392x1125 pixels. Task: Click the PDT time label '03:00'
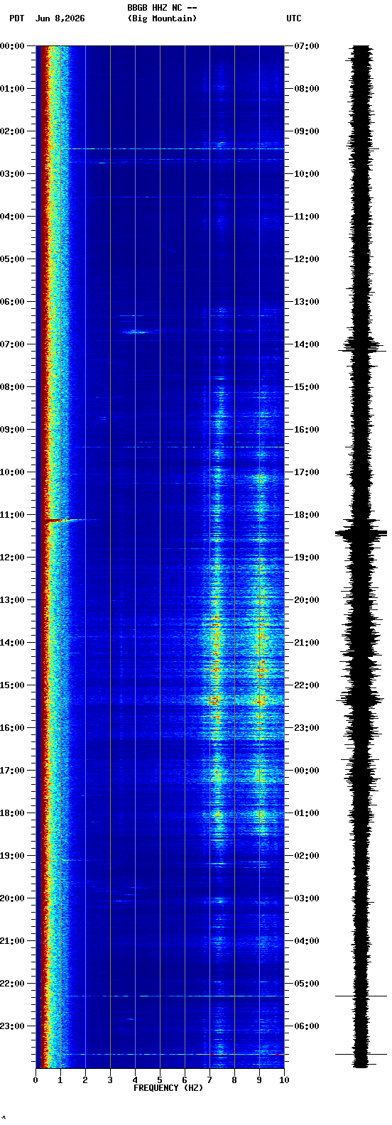tap(12, 174)
